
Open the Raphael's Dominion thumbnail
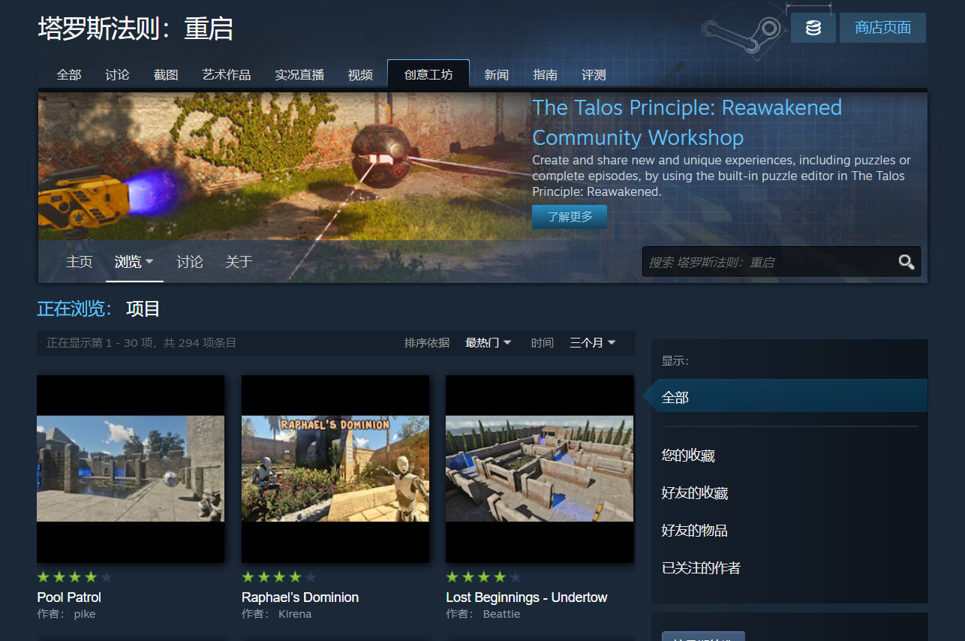pos(335,469)
